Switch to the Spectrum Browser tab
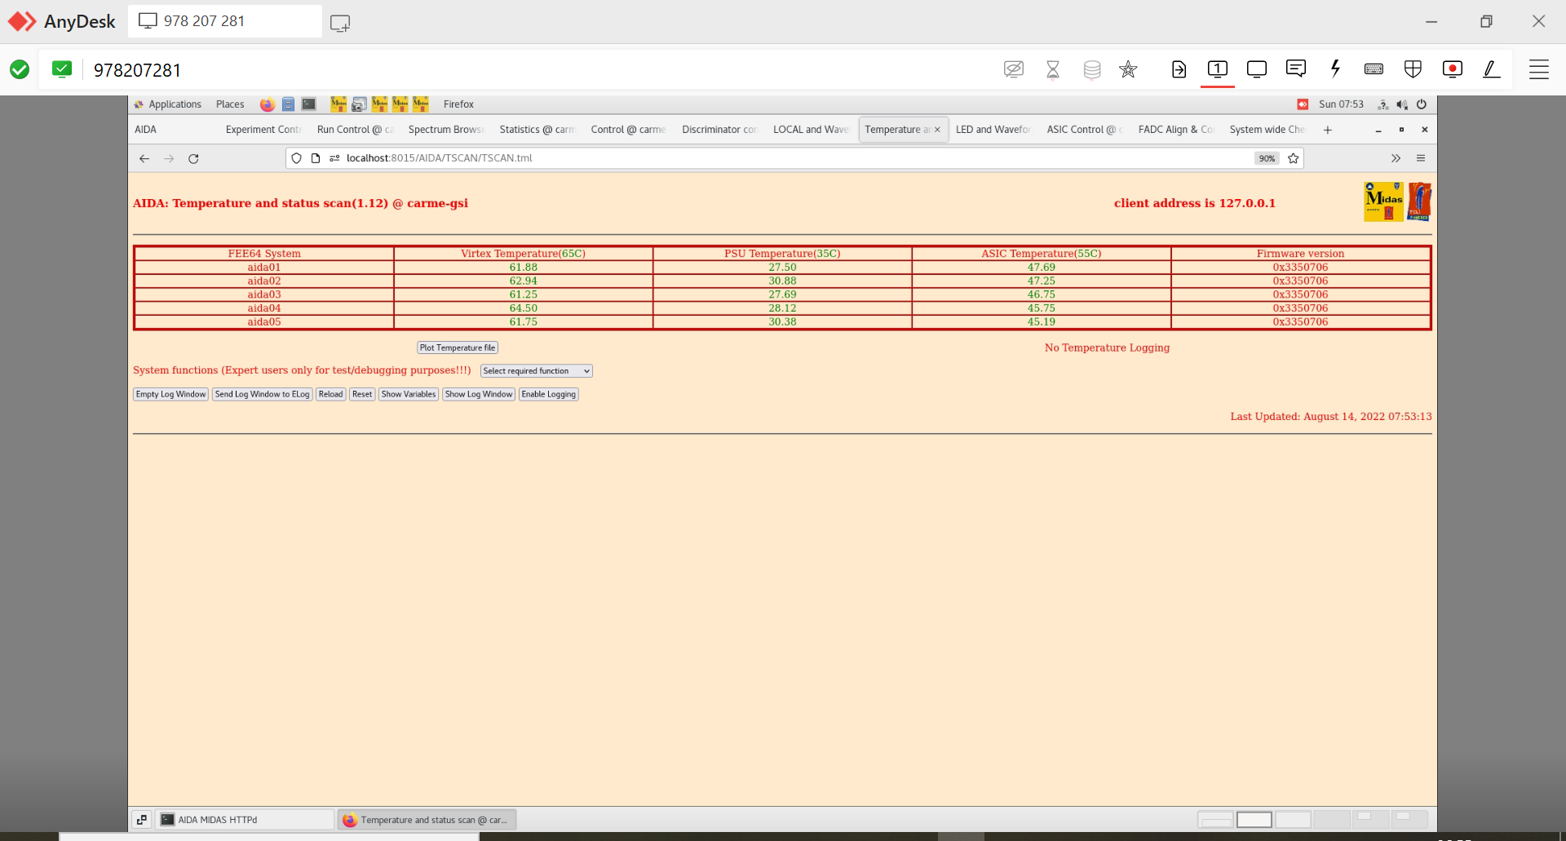This screenshot has width=1566, height=841. tap(445, 130)
